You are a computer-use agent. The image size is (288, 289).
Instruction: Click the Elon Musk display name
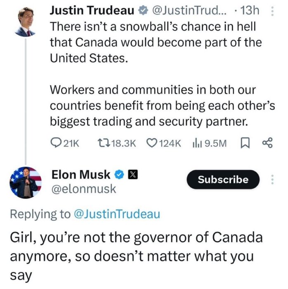pos(81,175)
